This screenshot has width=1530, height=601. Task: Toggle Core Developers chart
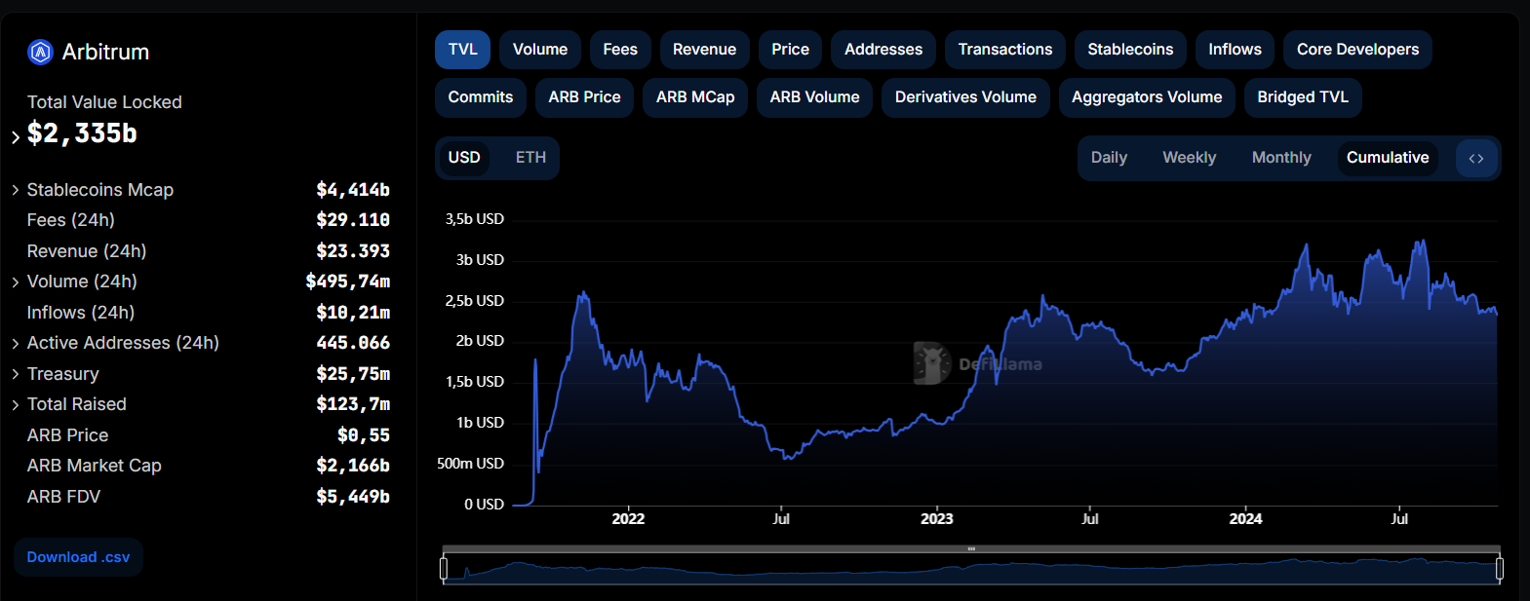tap(1357, 50)
